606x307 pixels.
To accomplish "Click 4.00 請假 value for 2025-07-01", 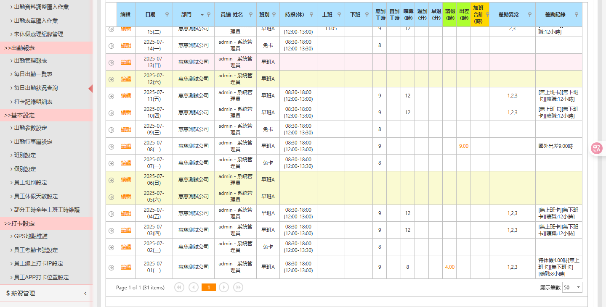I will pyautogui.click(x=449, y=267).
